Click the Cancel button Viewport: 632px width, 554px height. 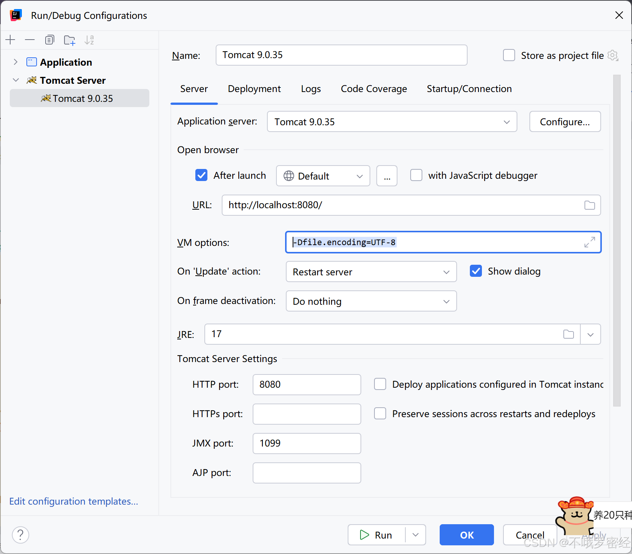[530, 535]
